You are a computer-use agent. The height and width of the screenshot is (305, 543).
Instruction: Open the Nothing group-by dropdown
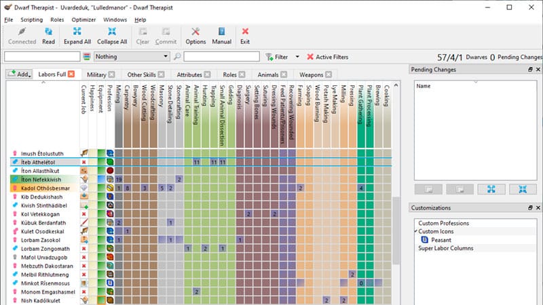coord(132,57)
